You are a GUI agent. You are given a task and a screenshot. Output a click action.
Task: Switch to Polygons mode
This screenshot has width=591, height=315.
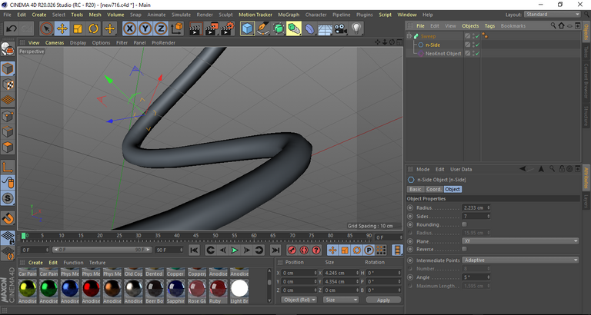click(x=8, y=148)
